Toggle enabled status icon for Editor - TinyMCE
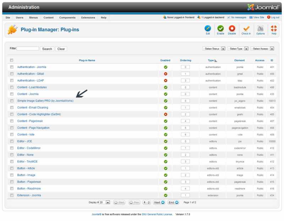284x221 pixels. [x=165, y=162]
